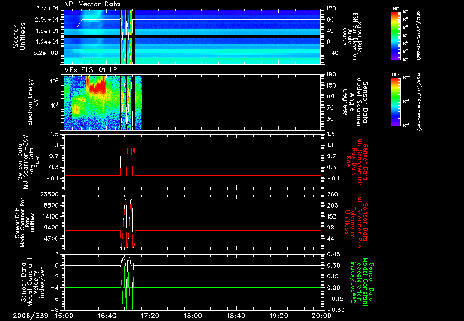
Task: Click the "190" scanner angle tick value
Action: (331, 74)
